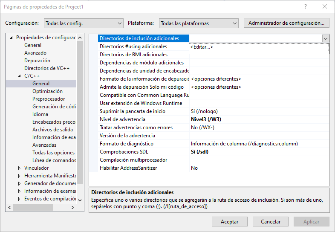Click Información de columna value

point(244,144)
